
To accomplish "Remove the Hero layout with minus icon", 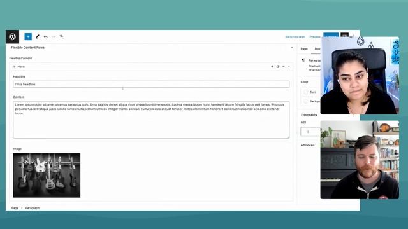I will point(284,66).
